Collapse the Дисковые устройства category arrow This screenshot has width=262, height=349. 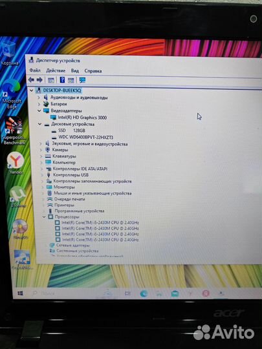[x=39, y=124]
